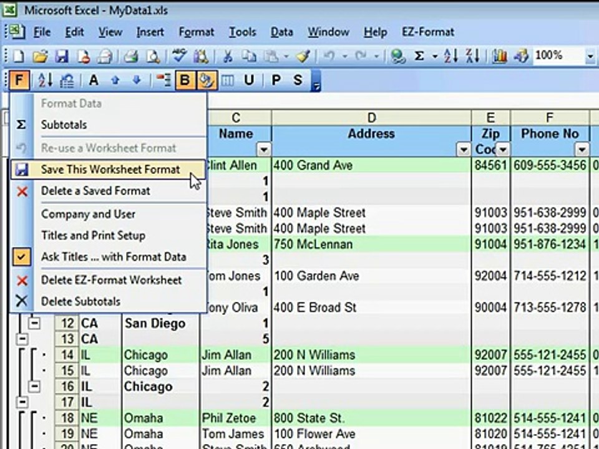The height and width of the screenshot is (449, 599).
Task: Open the Phone No column filter dropdown
Action: (582, 149)
